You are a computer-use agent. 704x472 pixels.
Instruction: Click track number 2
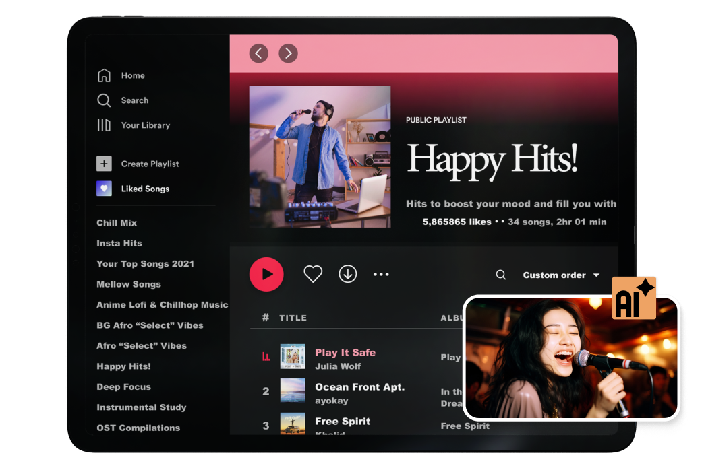pyautogui.click(x=266, y=391)
